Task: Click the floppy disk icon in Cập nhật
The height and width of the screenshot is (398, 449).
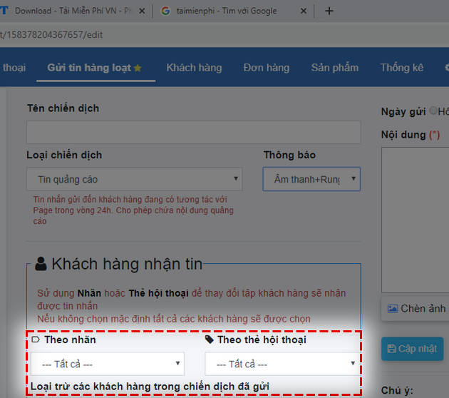Action: pos(391,349)
